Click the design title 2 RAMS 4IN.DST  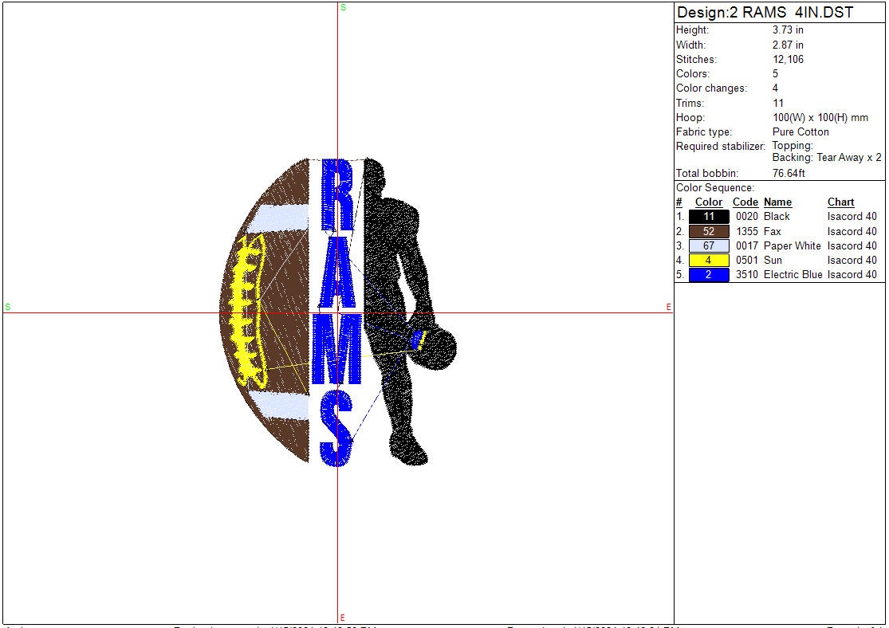[x=765, y=13]
